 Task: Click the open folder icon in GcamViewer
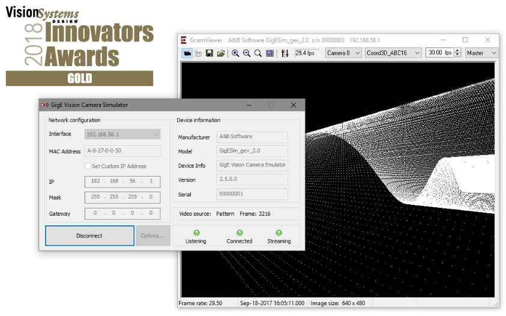[221, 53]
